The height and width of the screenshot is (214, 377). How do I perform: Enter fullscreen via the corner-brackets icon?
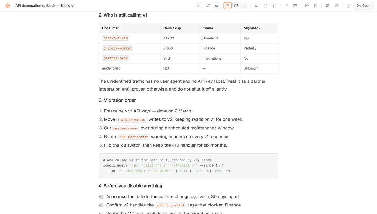click(x=265, y=6)
